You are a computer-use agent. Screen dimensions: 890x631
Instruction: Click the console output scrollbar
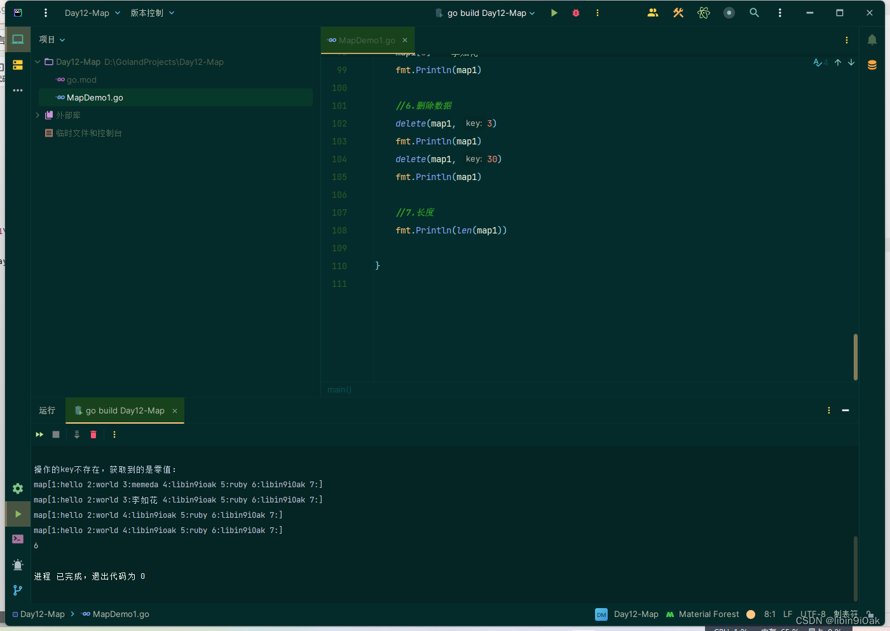(856, 567)
